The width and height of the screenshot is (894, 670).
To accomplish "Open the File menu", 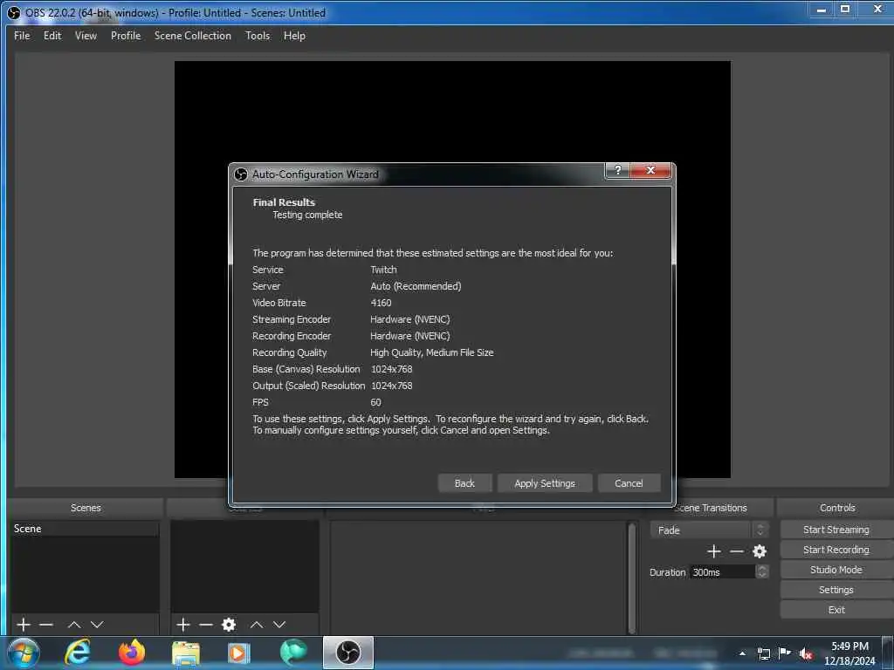I will coord(22,35).
